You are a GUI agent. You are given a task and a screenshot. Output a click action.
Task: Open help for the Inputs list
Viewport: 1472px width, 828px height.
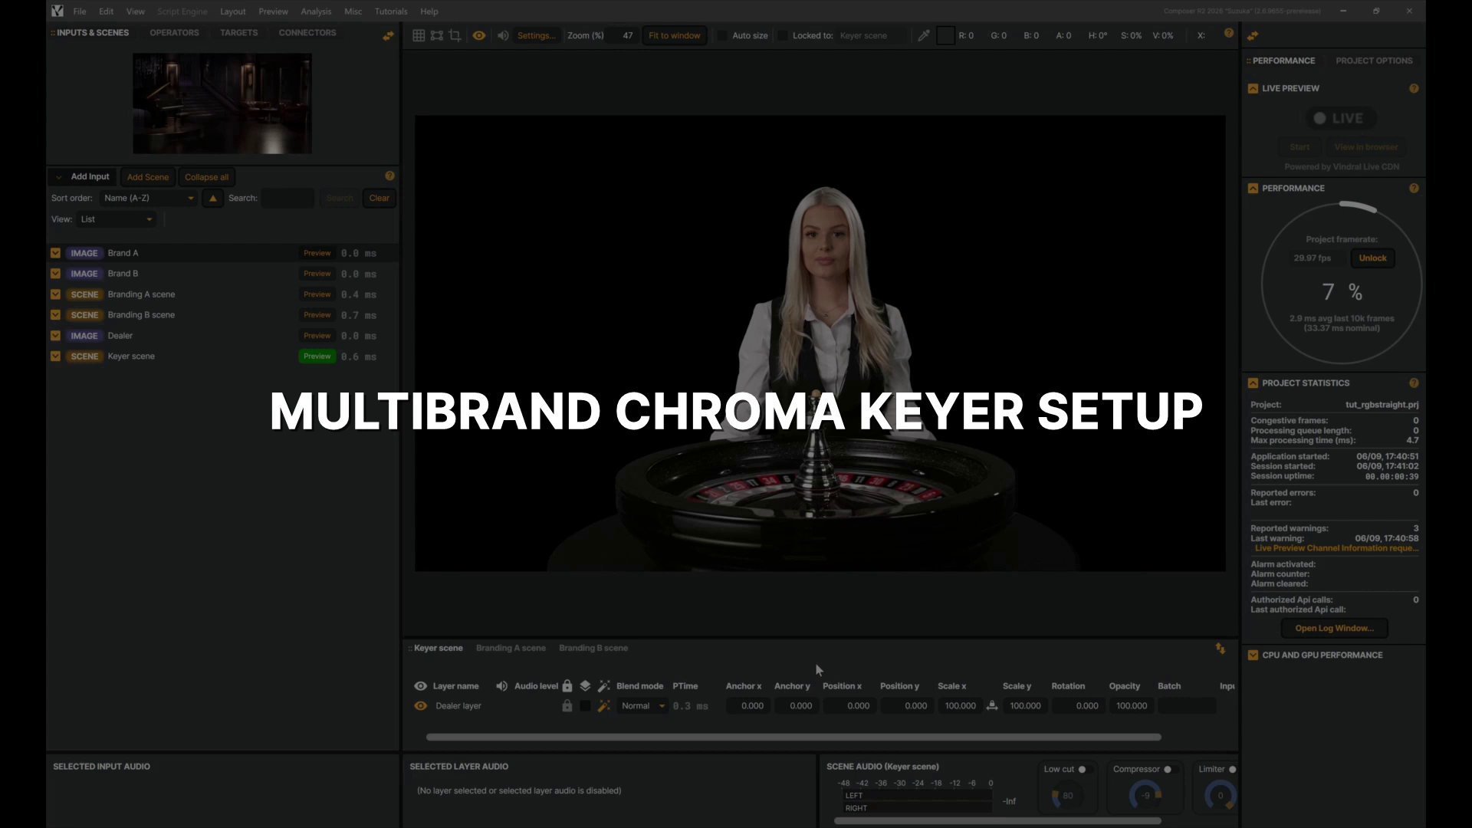tap(389, 176)
